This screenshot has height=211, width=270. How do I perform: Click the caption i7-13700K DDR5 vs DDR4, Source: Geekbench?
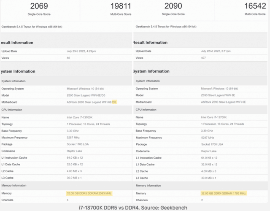pyautogui.click(x=133, y=208)
